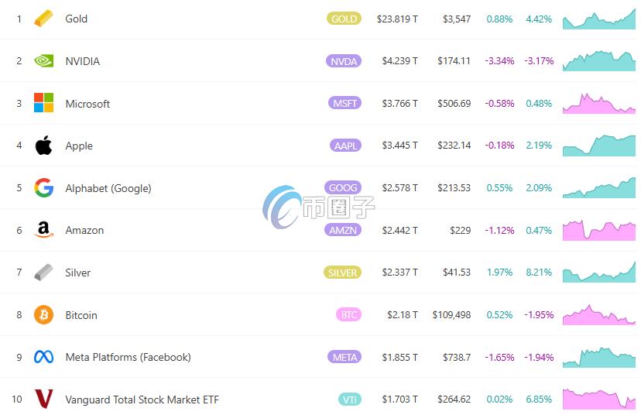Click Amazon's $2.442 T market cap value
The height and width of the screenshot is (415, 641).
pos(399,230)
